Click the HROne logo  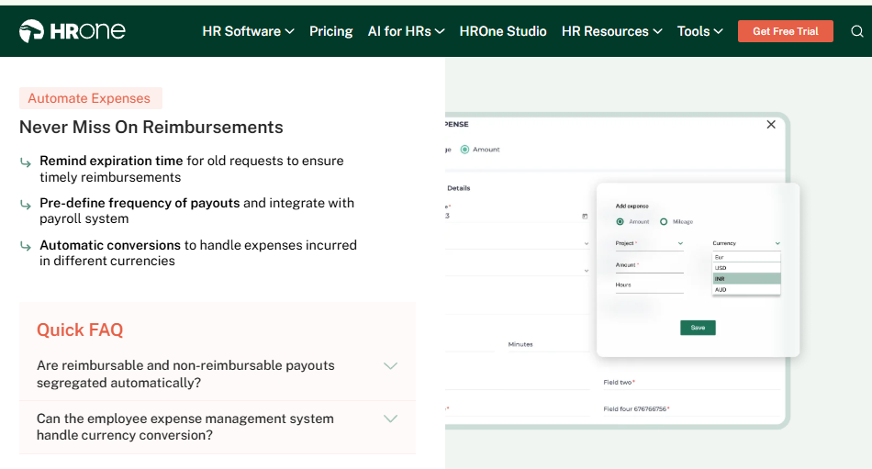pos(73,31)
